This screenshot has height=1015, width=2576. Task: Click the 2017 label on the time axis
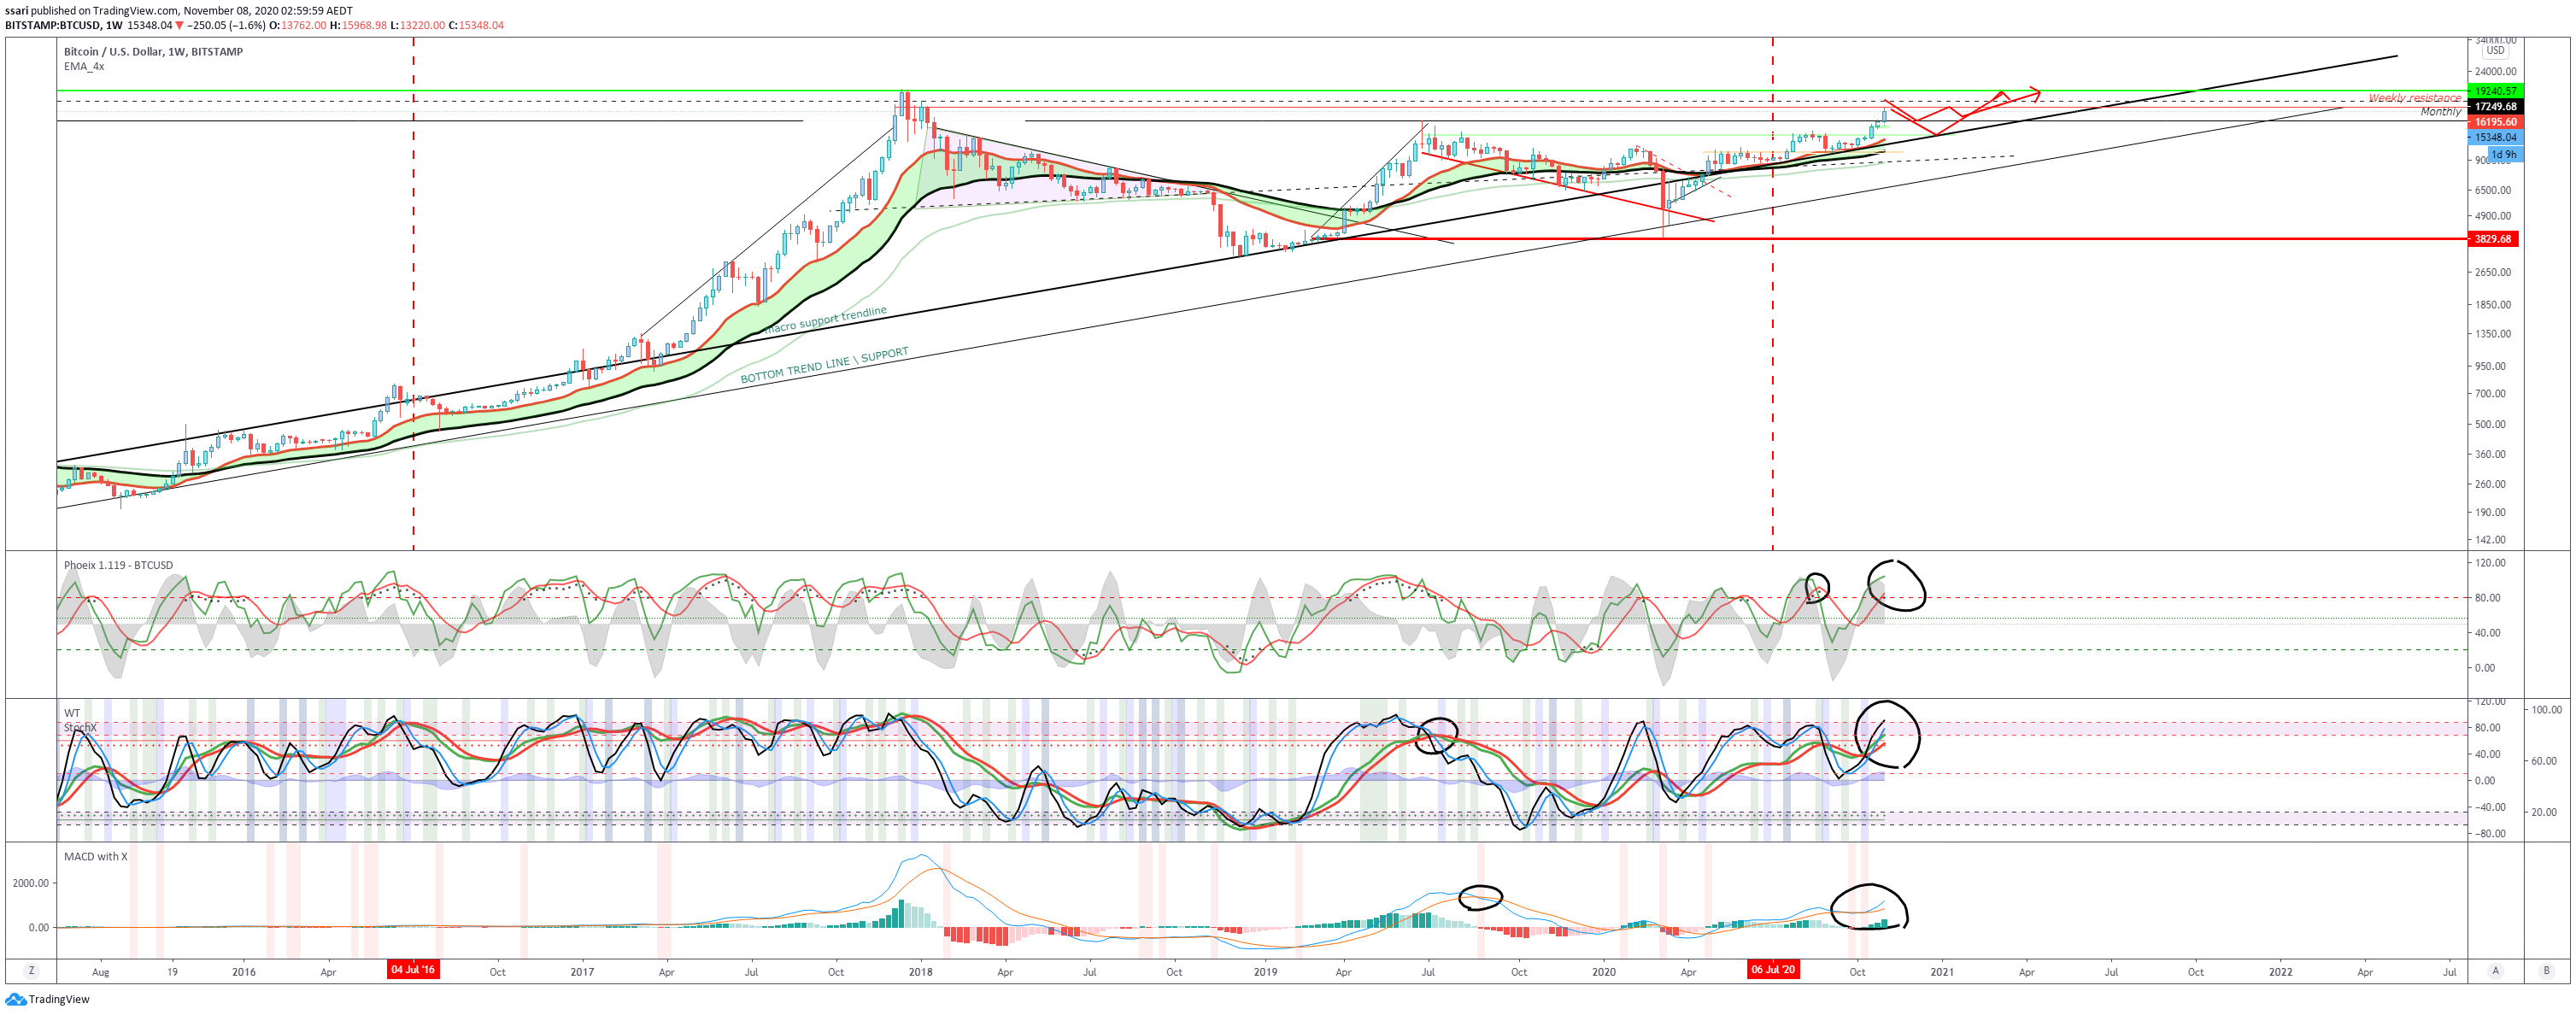coord(582,972)
